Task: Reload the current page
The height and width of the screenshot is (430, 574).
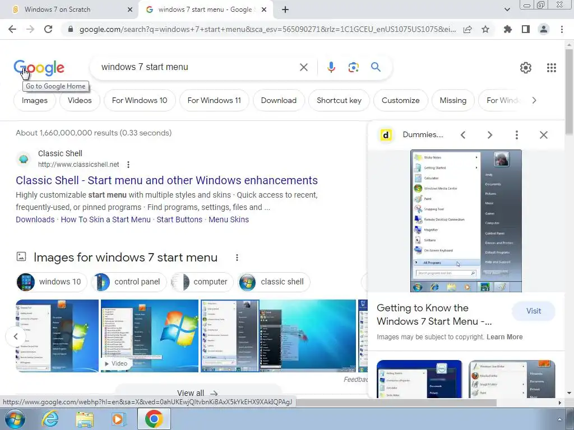Action: [48, 29]
